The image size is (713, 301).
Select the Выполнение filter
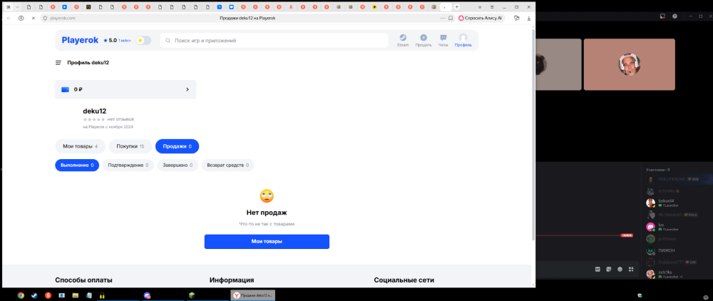tap(77, 165)
